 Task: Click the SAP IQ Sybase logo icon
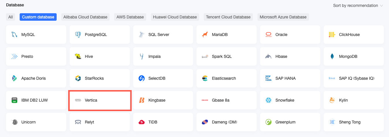click(332, 78)
